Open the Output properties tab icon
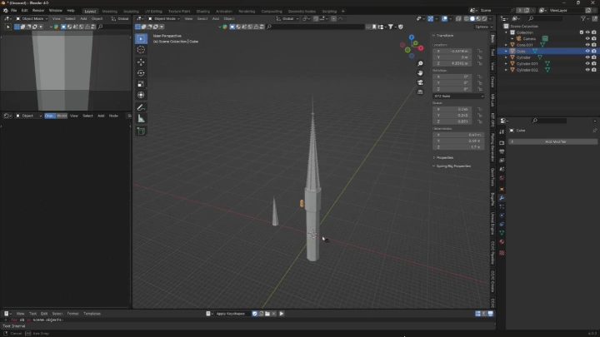 pyautogui.click(x=502, y=151)
